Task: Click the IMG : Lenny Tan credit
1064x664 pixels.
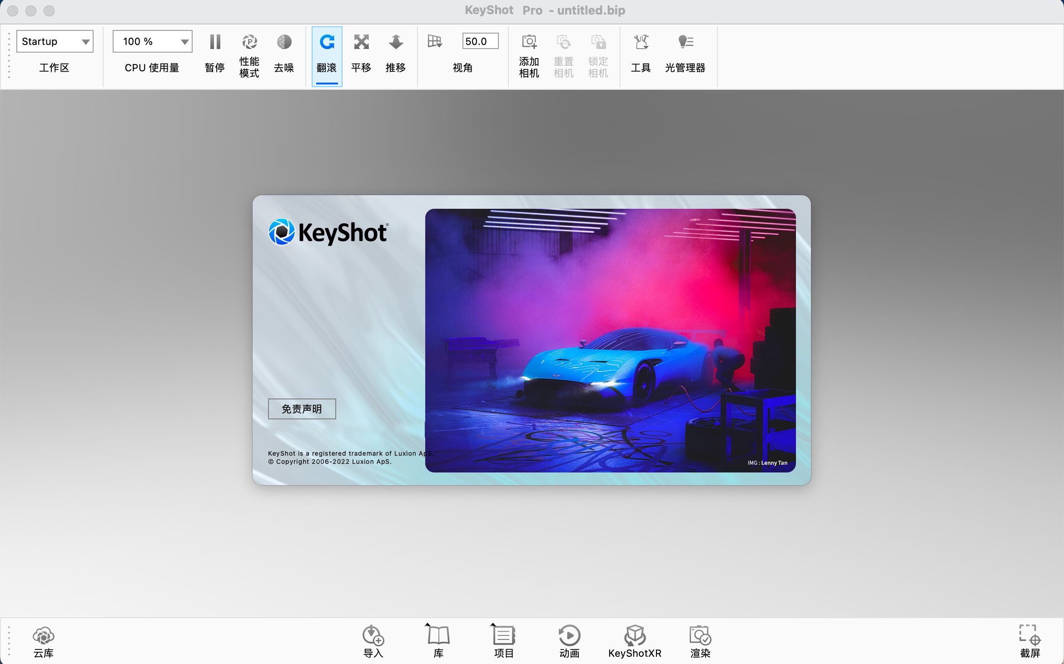Action: pos(767,463)
